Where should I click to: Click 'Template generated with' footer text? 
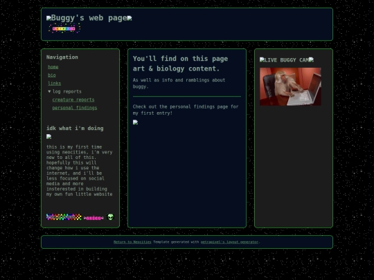(176, 242)
